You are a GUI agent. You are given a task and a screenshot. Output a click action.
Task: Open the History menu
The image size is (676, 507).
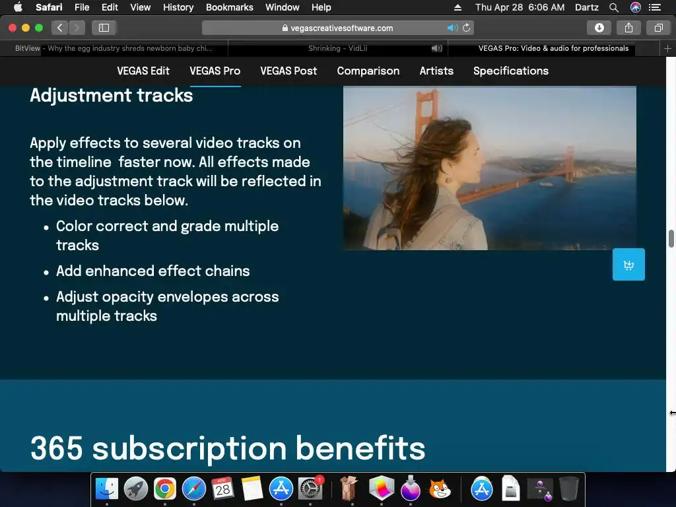(178, 7)
